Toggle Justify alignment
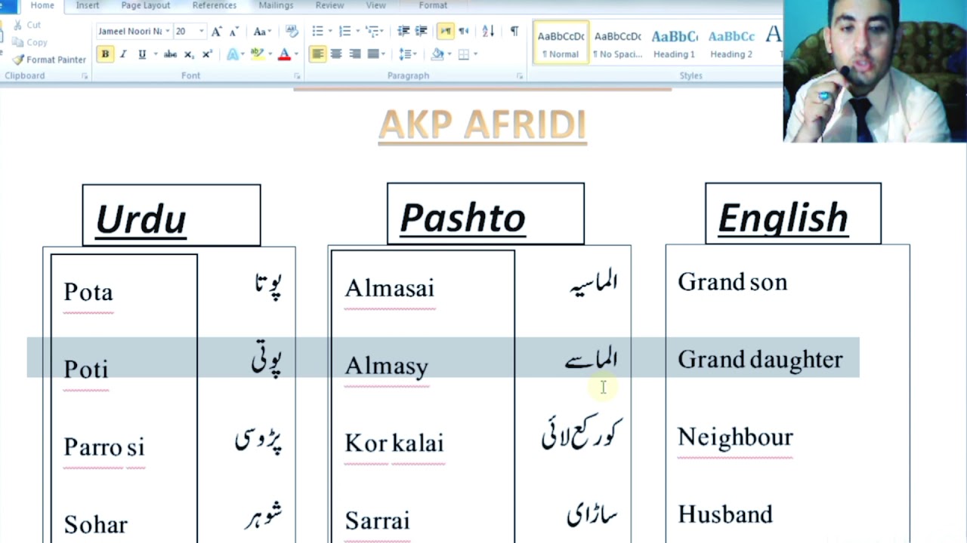The width and height of the screenshot is (967, 543). pos(372,54)
